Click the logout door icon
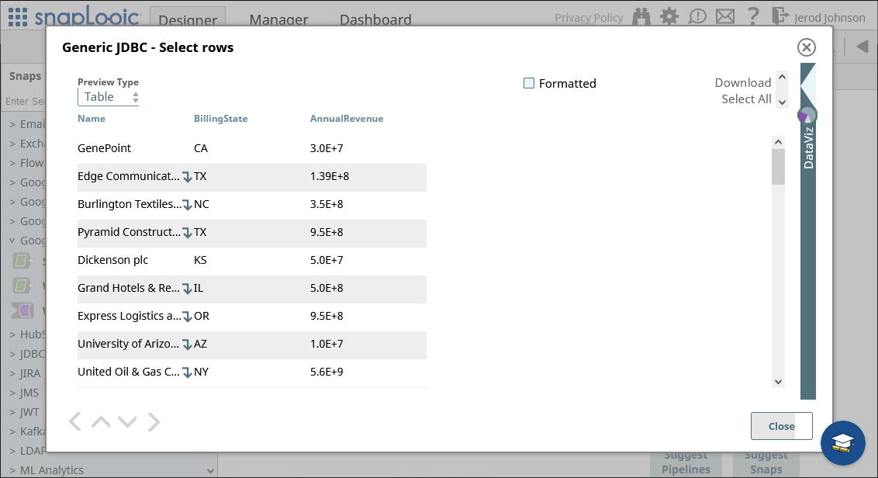This screenshot has width=878, height=478. [x=779, y=16]
